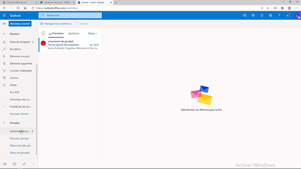
Task: Open the Calendar view from bottom navigation
Action: 14,164
